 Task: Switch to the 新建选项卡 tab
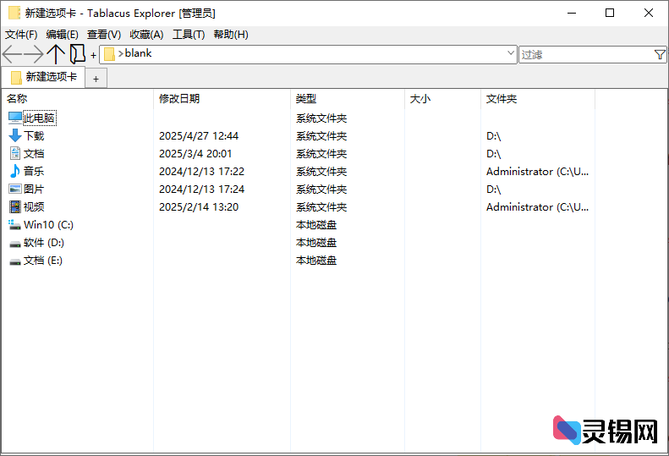coord(43,77)
